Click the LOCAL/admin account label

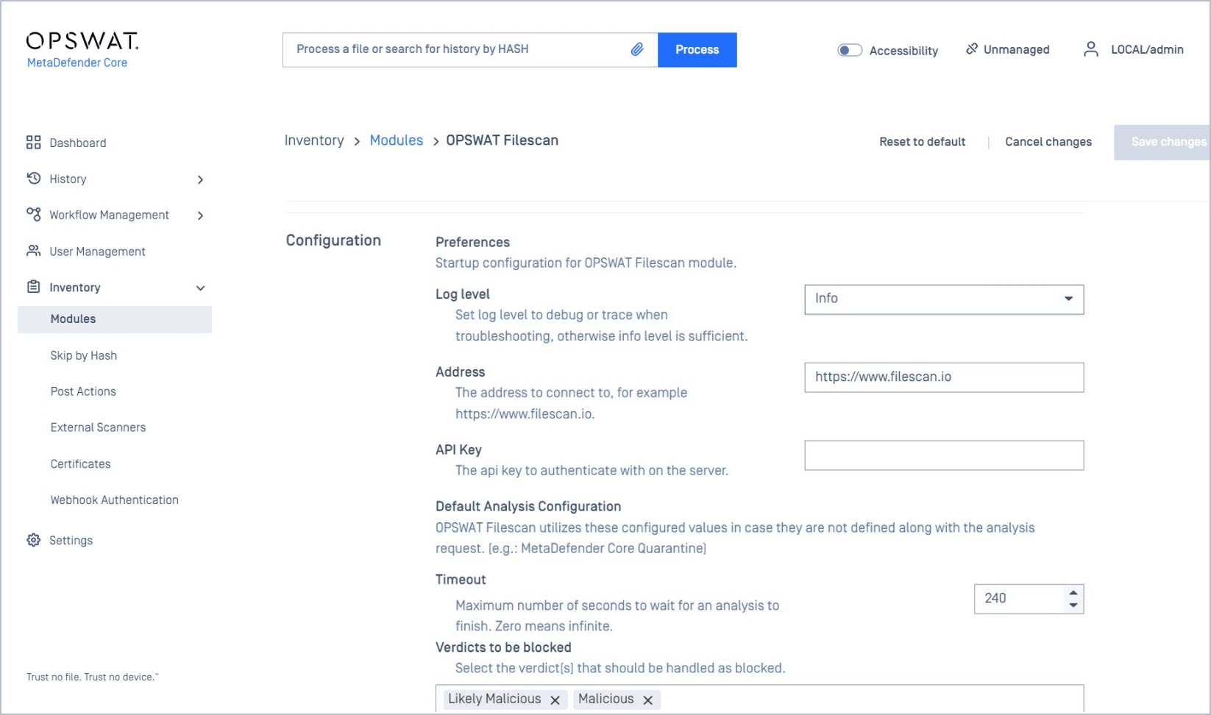point(1147,49)
